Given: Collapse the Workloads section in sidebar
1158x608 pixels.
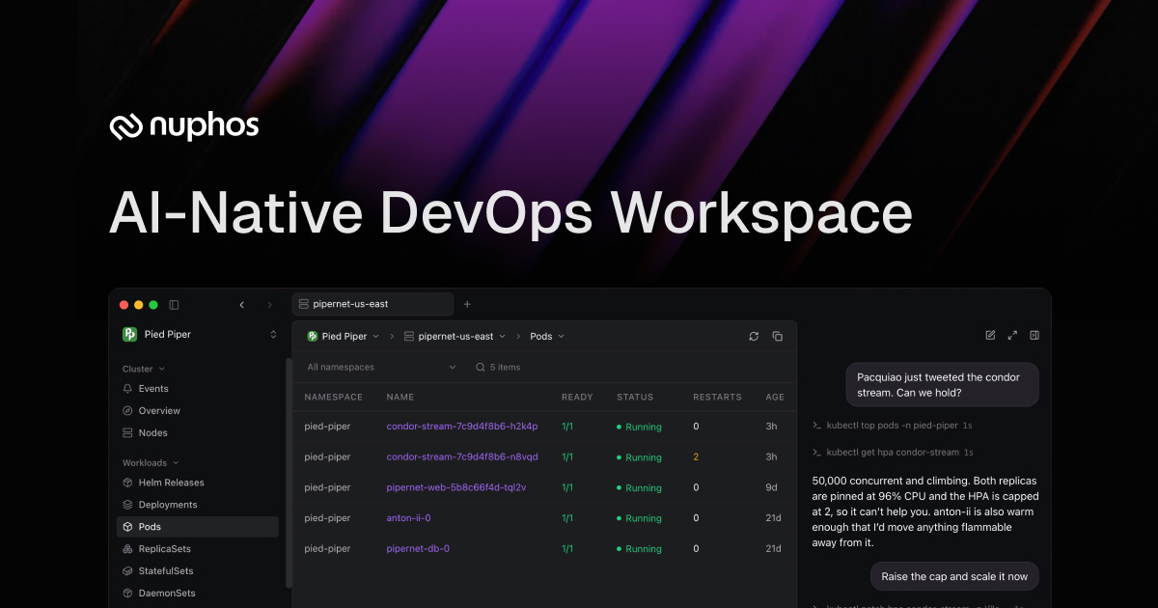Looking at the screenshot, I should tap(151, 463).
